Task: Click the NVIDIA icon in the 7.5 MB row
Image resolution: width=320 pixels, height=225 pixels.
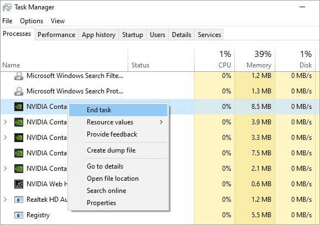Action: 19,153
